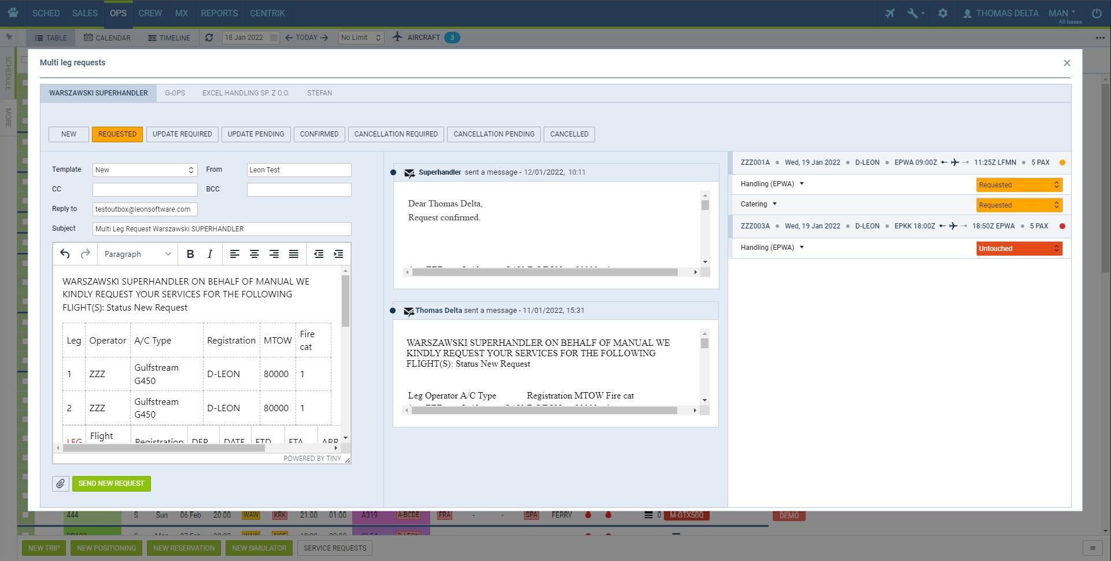Center align the message text
Image resolution: width=1111 pixels, height=561 pixels.
pyautogui.click(x=254, y=254)
